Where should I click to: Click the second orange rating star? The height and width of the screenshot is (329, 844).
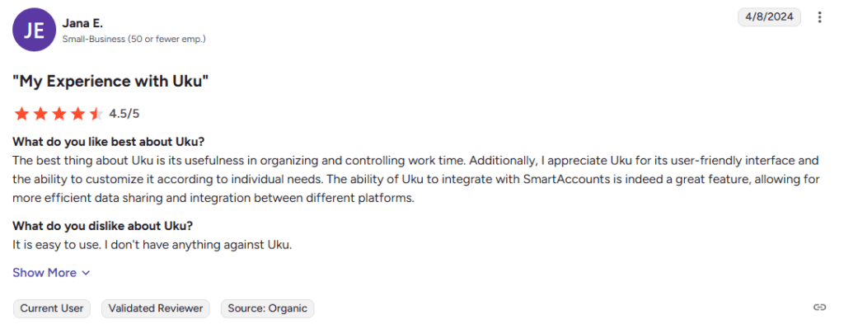pyautogui.click(x=41, y=114)
